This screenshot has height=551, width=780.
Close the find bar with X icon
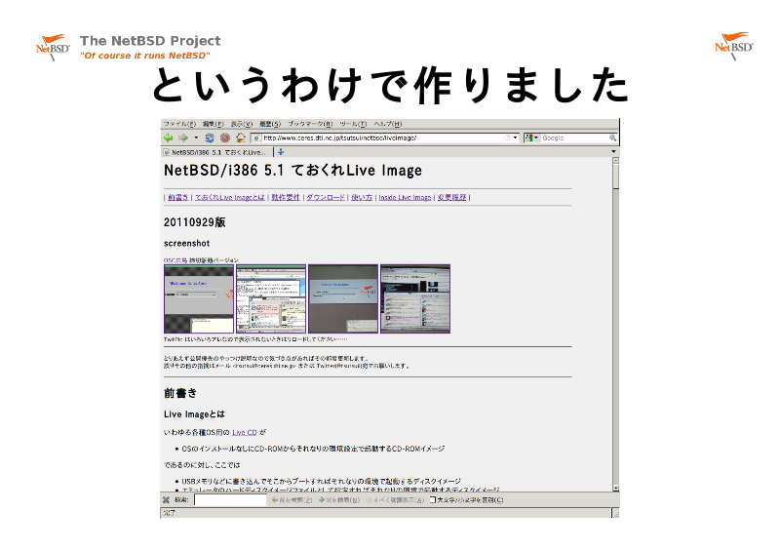point(166,499)
